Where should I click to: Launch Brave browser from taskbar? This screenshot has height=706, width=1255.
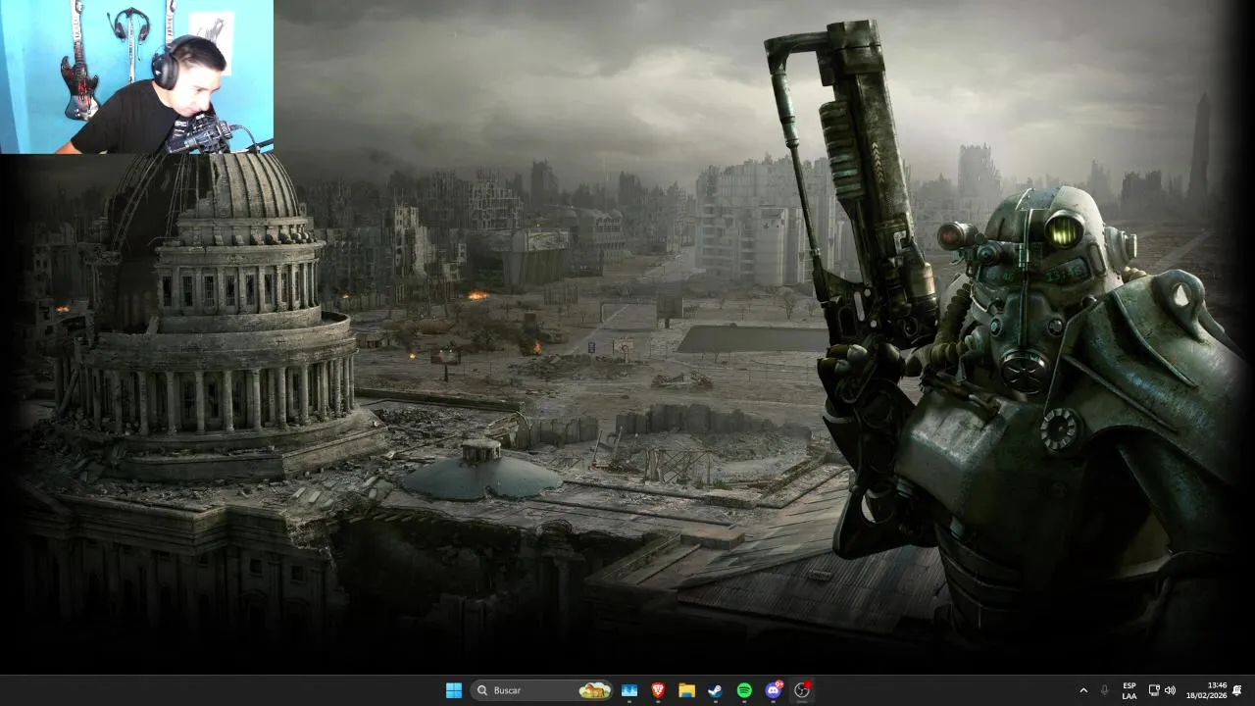pyautogui.click(x=658, y=690)
